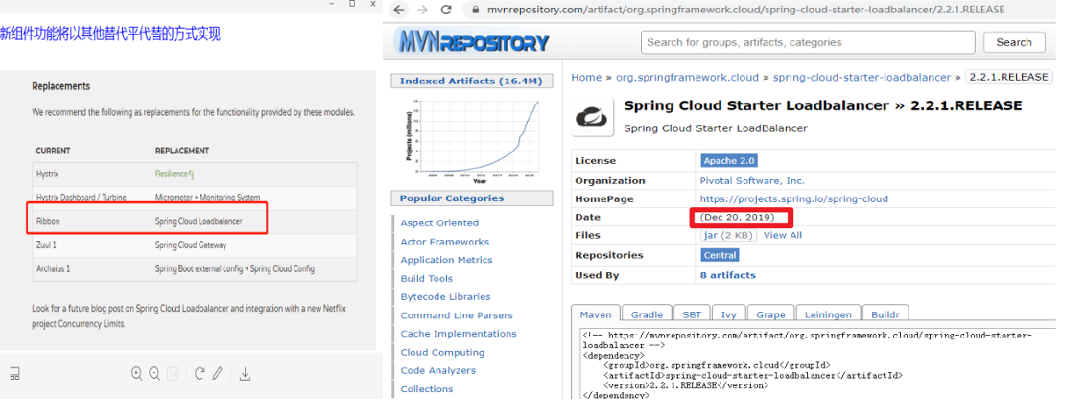1067x414 pixels.
Task: Click the Spring Cloud Starter Loadbalancer » 2.2.1.RELEASE title
Action: [x=823, y=105]
